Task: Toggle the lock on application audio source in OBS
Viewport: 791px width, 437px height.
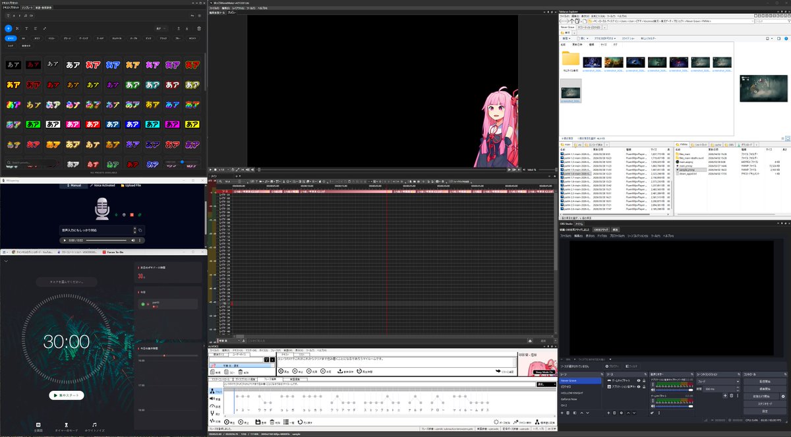Action: tap(644, 387)
